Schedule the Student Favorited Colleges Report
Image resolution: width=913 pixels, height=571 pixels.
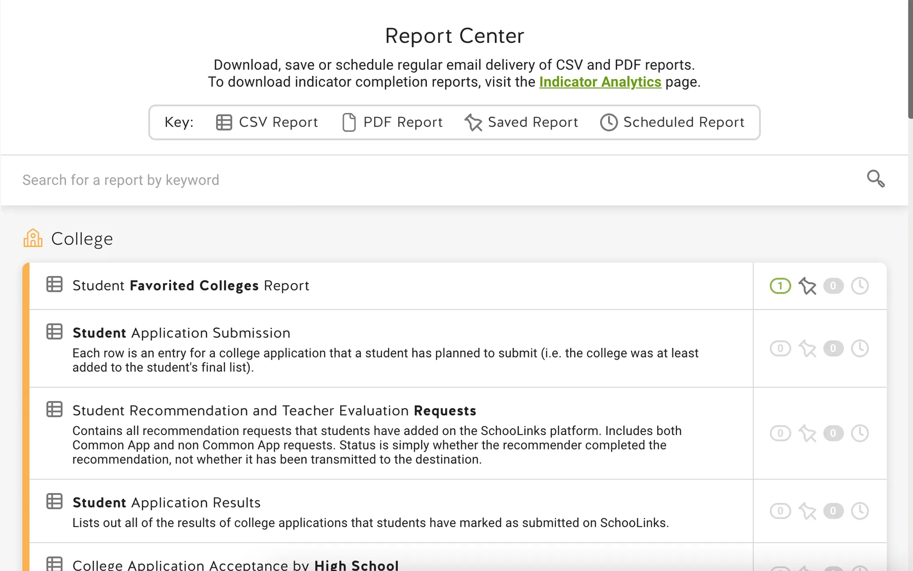click(x=860, y=286)
